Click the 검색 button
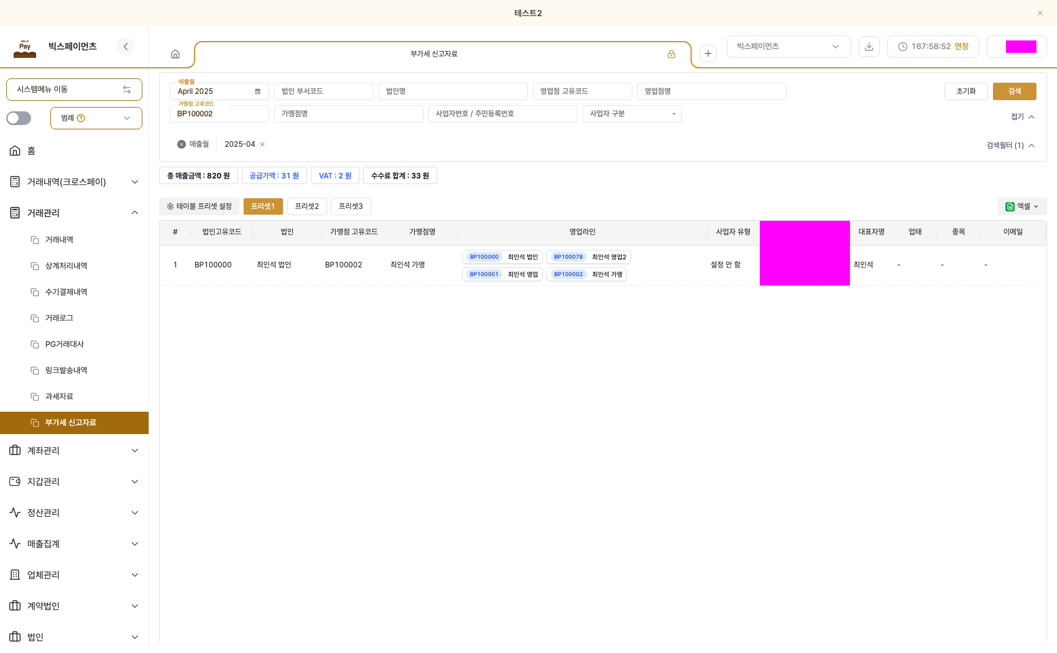Screen dimensions: 1057x653 pyautogui.click(x=1015, y=91)
